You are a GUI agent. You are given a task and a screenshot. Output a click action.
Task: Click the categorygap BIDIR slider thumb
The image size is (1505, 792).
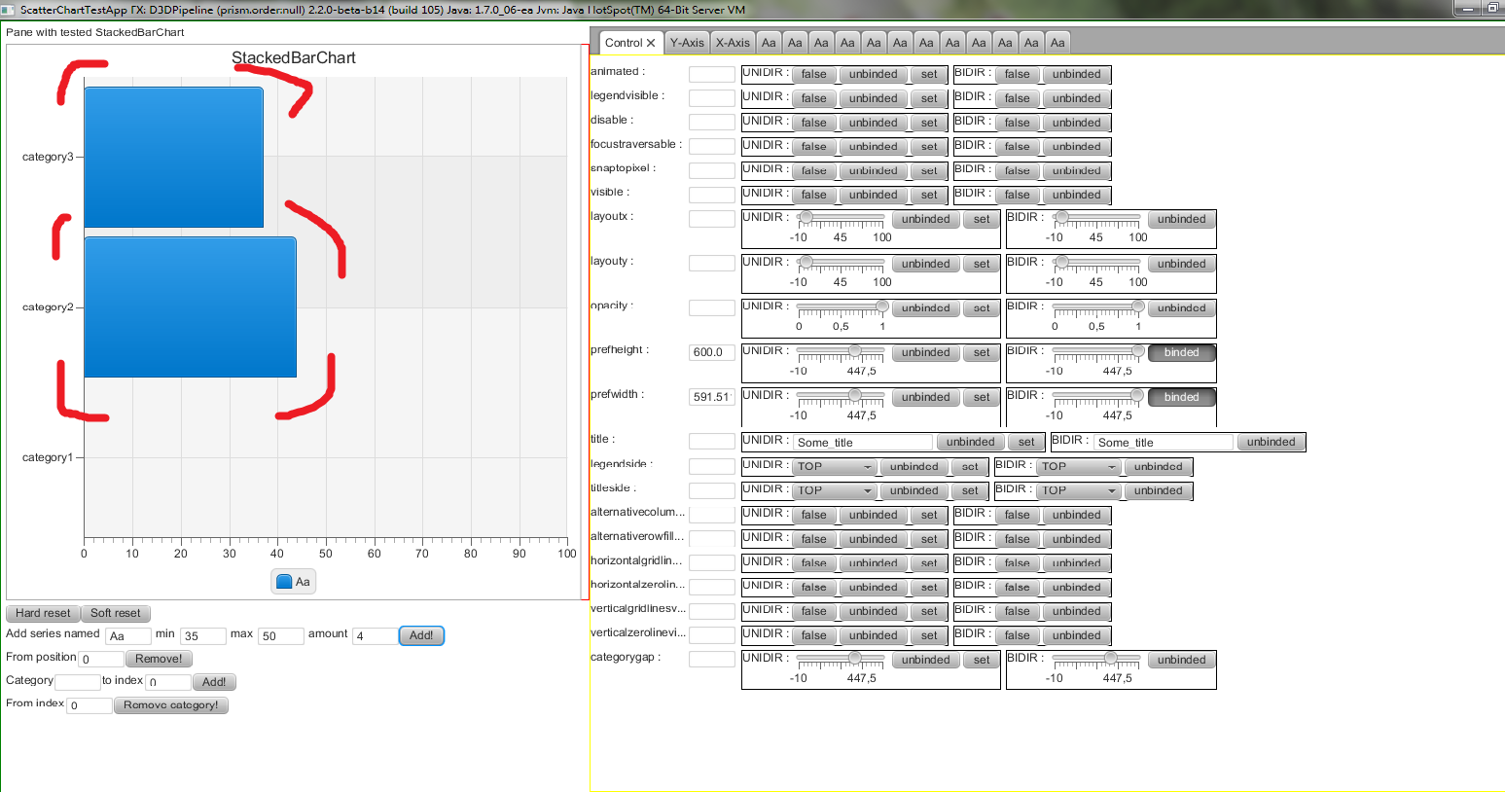coord(1110,659)
